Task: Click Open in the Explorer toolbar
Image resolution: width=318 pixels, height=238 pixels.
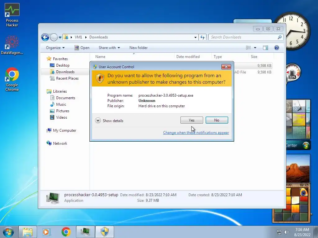Action: (82, 48)
